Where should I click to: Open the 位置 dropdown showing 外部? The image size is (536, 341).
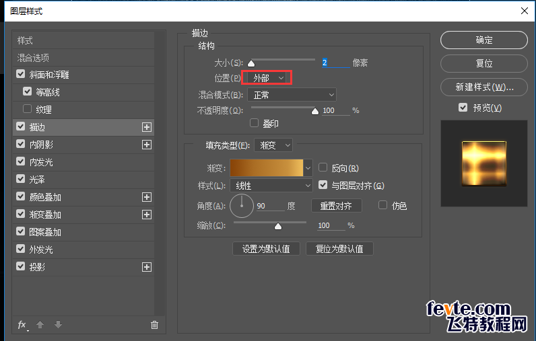click(267, 78)
